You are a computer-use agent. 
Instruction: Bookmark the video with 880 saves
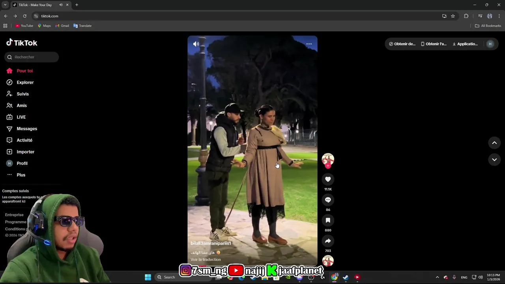(x=328, y=220)
